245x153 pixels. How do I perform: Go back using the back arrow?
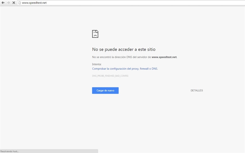3,3
